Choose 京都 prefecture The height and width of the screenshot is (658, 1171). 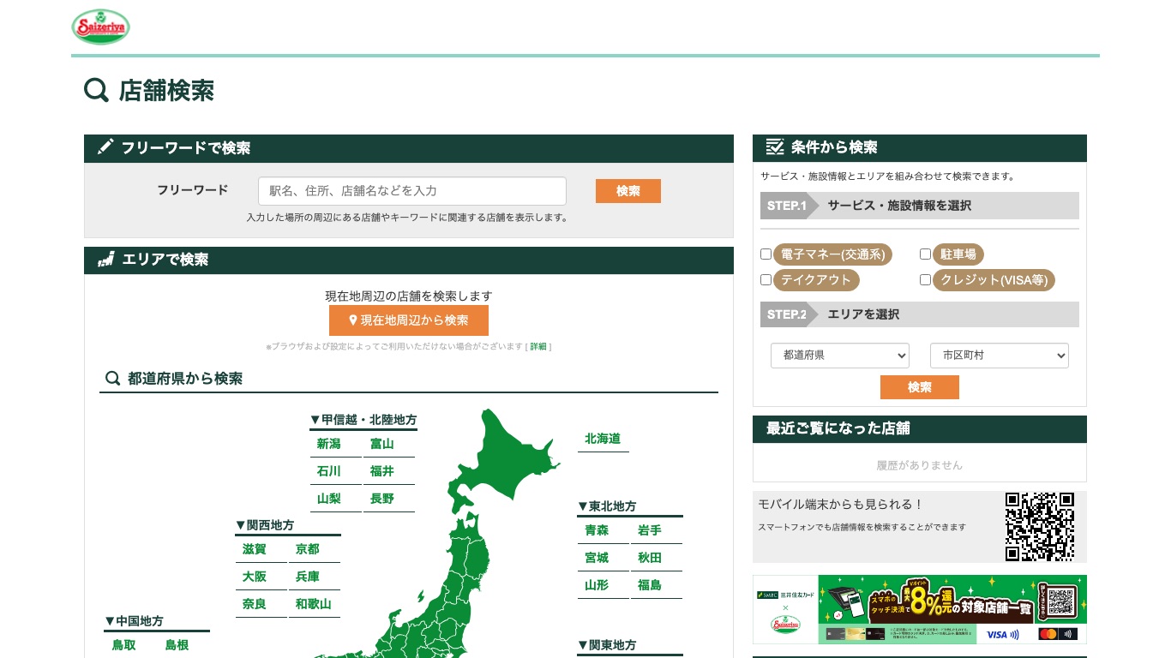308,549
